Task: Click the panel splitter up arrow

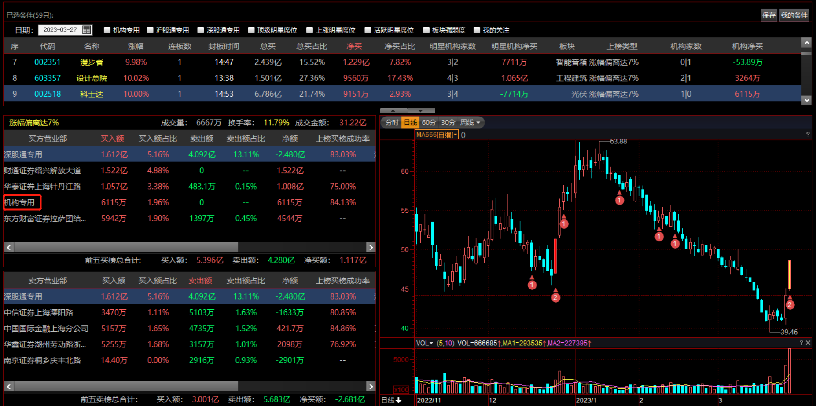Action: (x=393, y=111)
